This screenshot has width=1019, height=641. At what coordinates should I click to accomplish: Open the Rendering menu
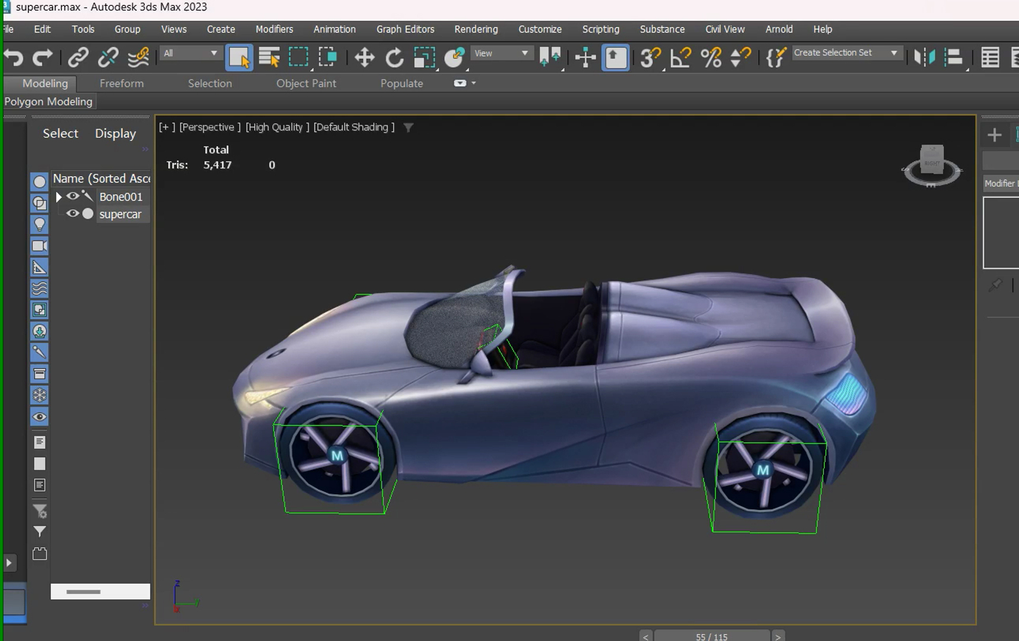[x=476, y=29]
